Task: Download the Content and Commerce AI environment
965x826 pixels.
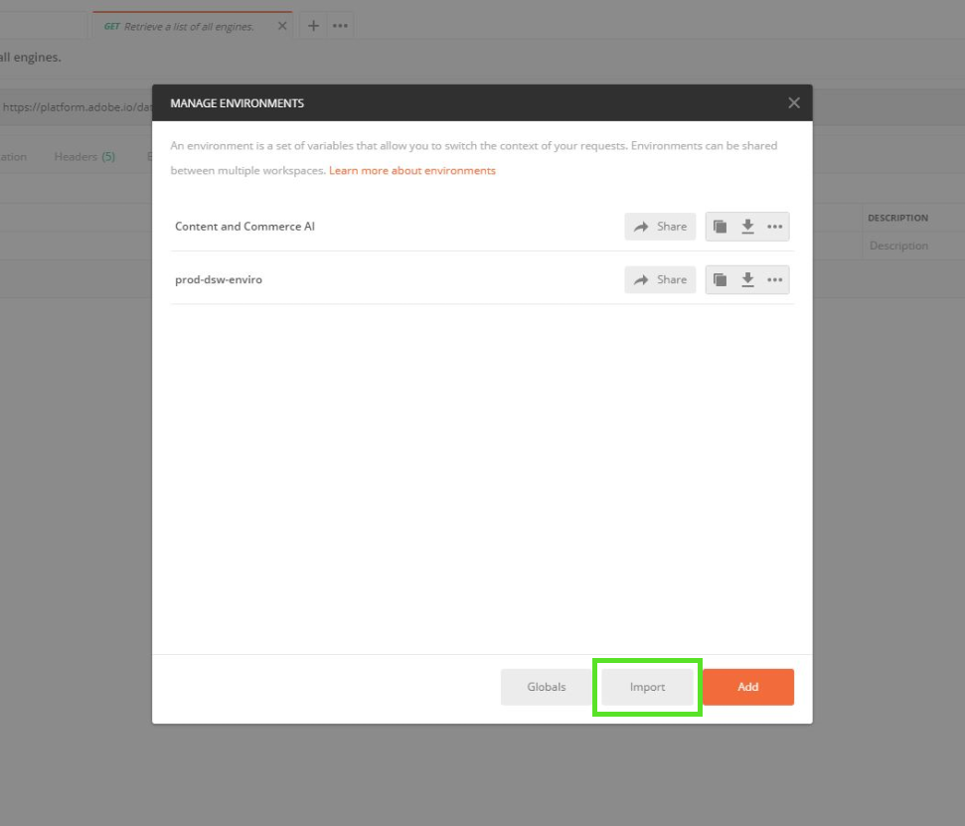Action: tap(747, 227)
